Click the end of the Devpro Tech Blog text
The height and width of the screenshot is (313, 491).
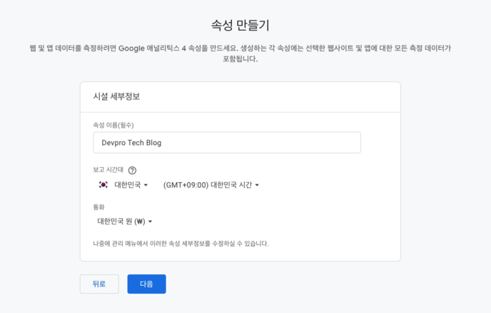tap(162, 143)
